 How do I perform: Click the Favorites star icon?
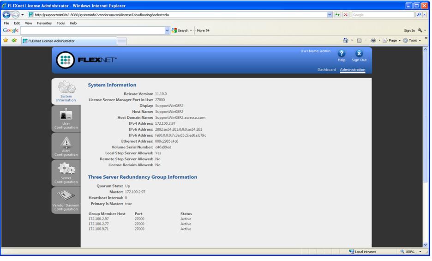coord(6,41)
